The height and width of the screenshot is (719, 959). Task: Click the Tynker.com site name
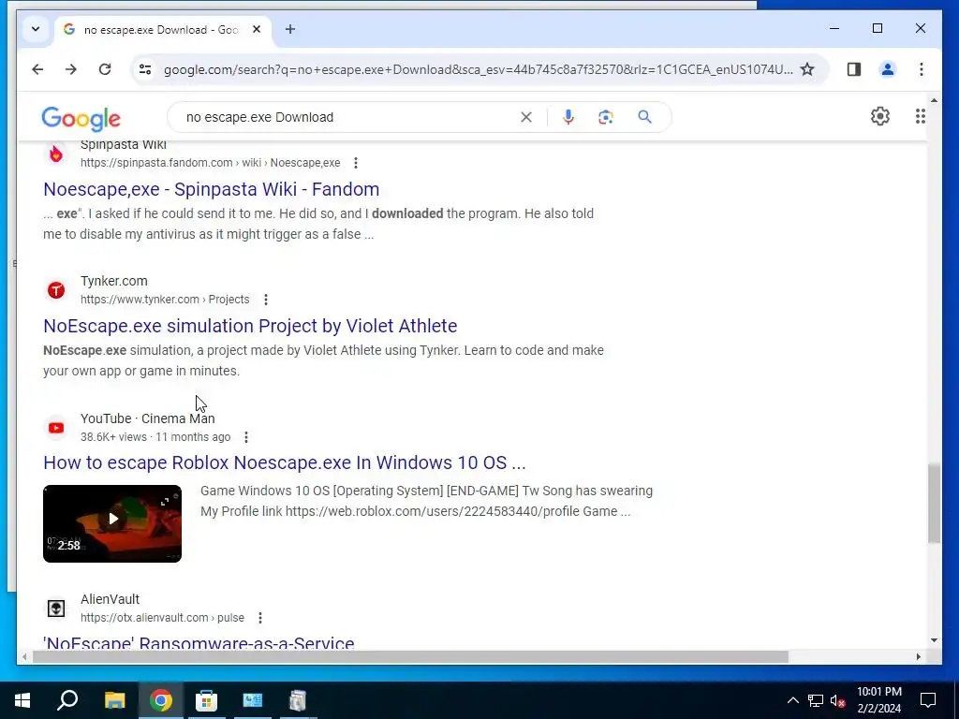click(x=113, y=281)
